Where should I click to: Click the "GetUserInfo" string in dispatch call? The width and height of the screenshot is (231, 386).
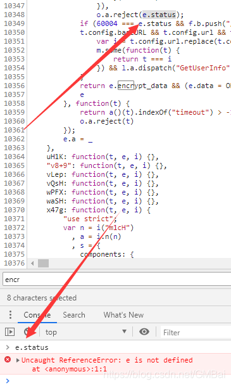(203, 68)
